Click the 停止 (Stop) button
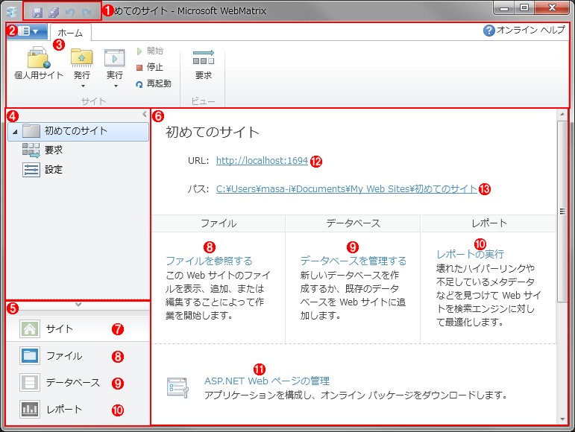575x432 pixels. point(150,67)
